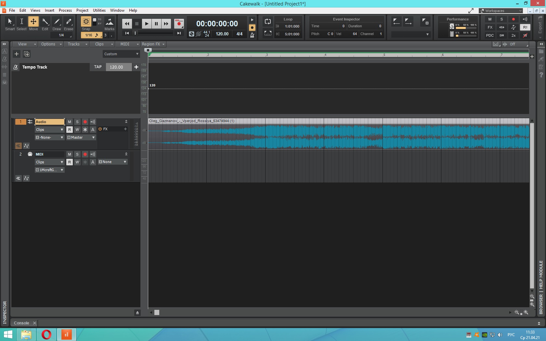Open the Tracks menu in track view
Image resolution: width=546 pixels, height=341 pixels.
pos(77,44)
